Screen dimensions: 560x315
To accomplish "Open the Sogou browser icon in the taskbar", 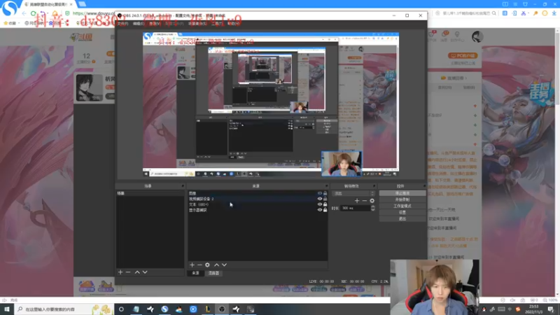I will click(x=164, y=309).
